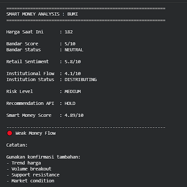Click the MEDIUM risk level value
The height and width of the screenshot is (187, 187).
[x=73, y=91]
